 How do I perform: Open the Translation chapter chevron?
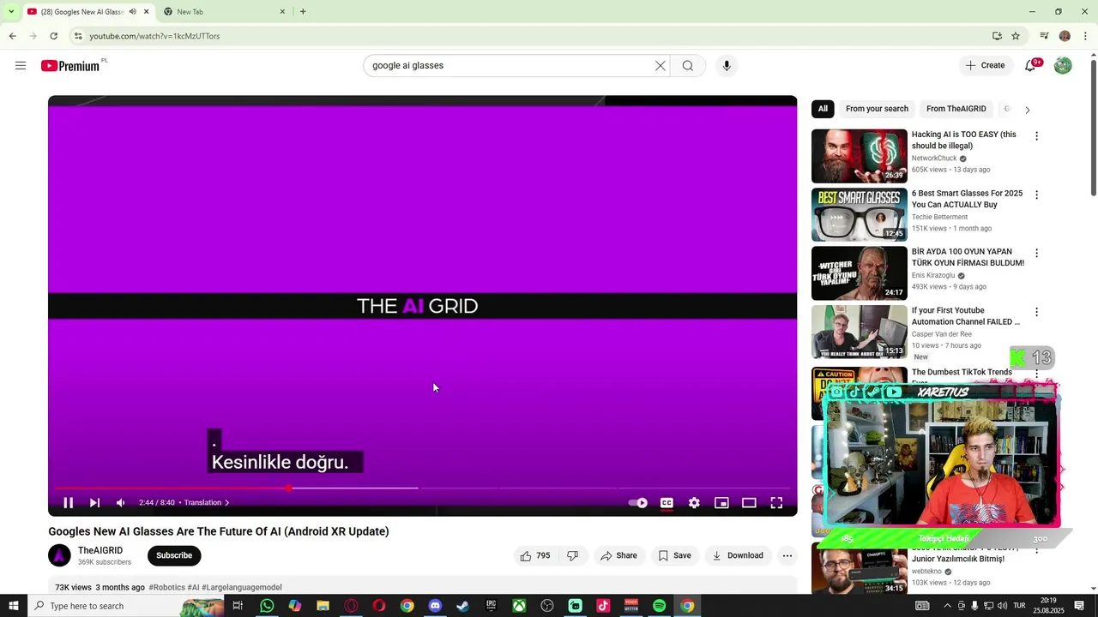pos(226,503)
